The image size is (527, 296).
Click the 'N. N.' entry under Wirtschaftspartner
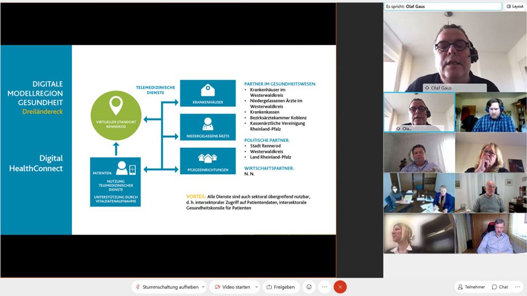(x=250, y=174)
